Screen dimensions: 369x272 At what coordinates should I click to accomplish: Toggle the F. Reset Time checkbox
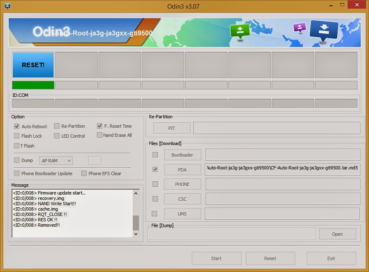tap(99, 126)
